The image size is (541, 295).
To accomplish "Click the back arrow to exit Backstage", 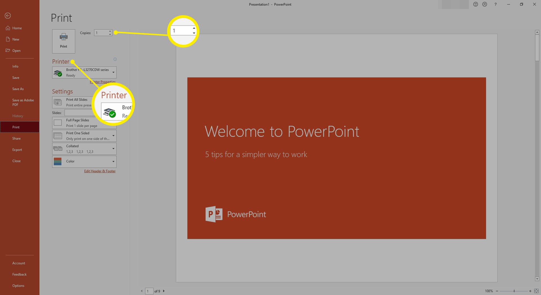I will pyautogui.click(x=8, y=16).
